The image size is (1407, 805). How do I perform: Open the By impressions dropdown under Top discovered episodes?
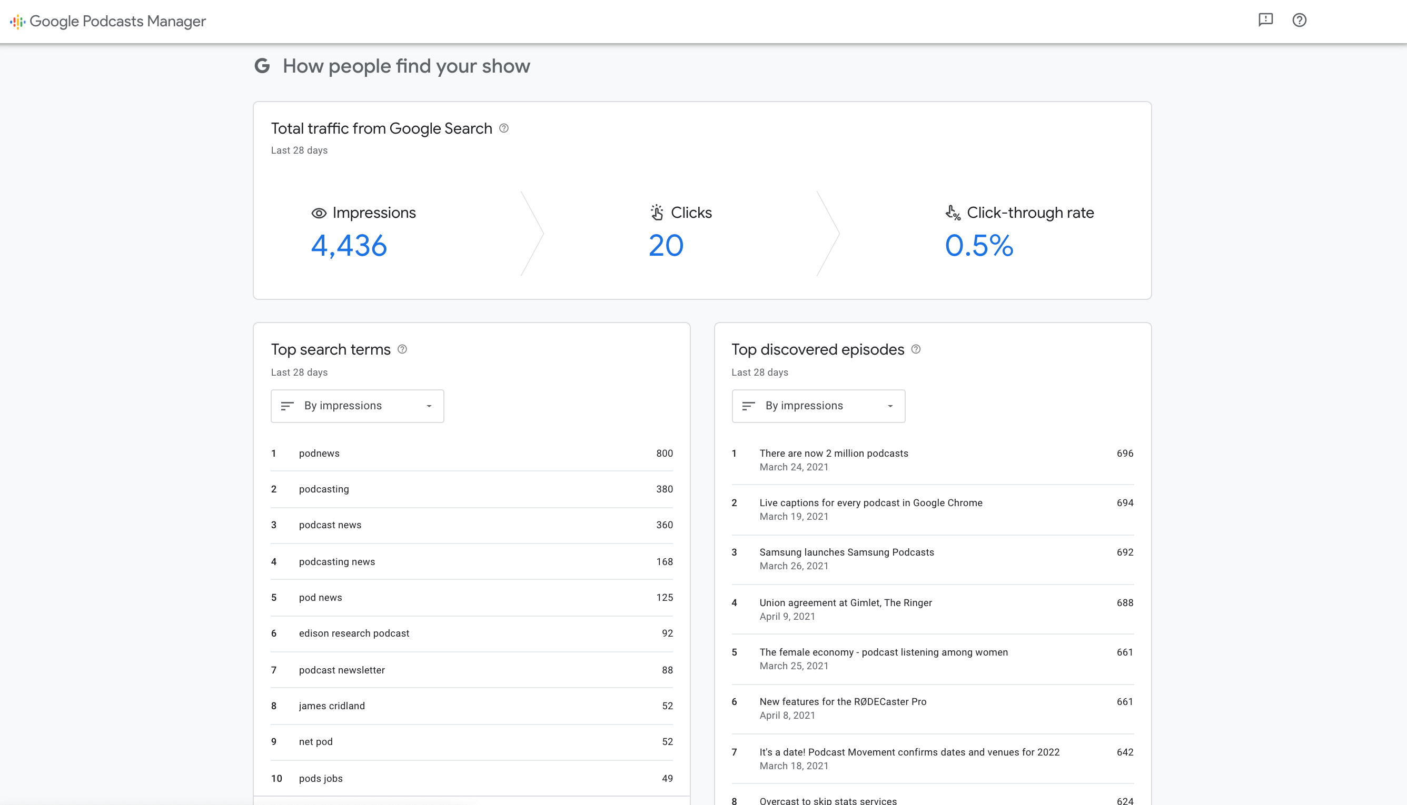pos(818,406)
